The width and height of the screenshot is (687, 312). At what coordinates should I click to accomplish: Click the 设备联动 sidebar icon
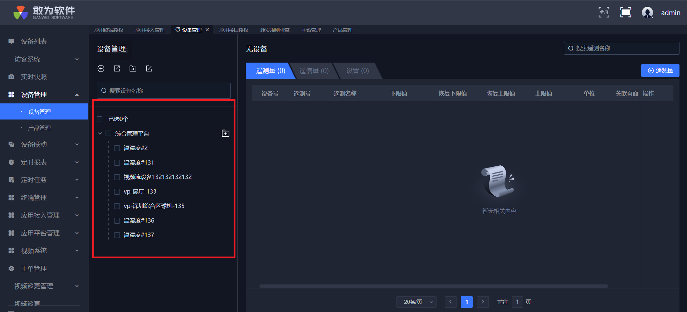tap(11, 145)
